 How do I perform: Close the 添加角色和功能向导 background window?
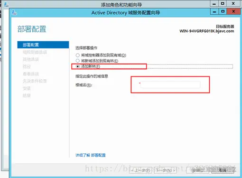point(233,3)
